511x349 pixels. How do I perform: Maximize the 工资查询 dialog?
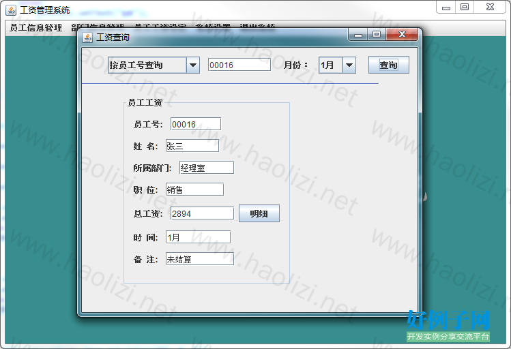pyautogui.click(x=376, y=34)
